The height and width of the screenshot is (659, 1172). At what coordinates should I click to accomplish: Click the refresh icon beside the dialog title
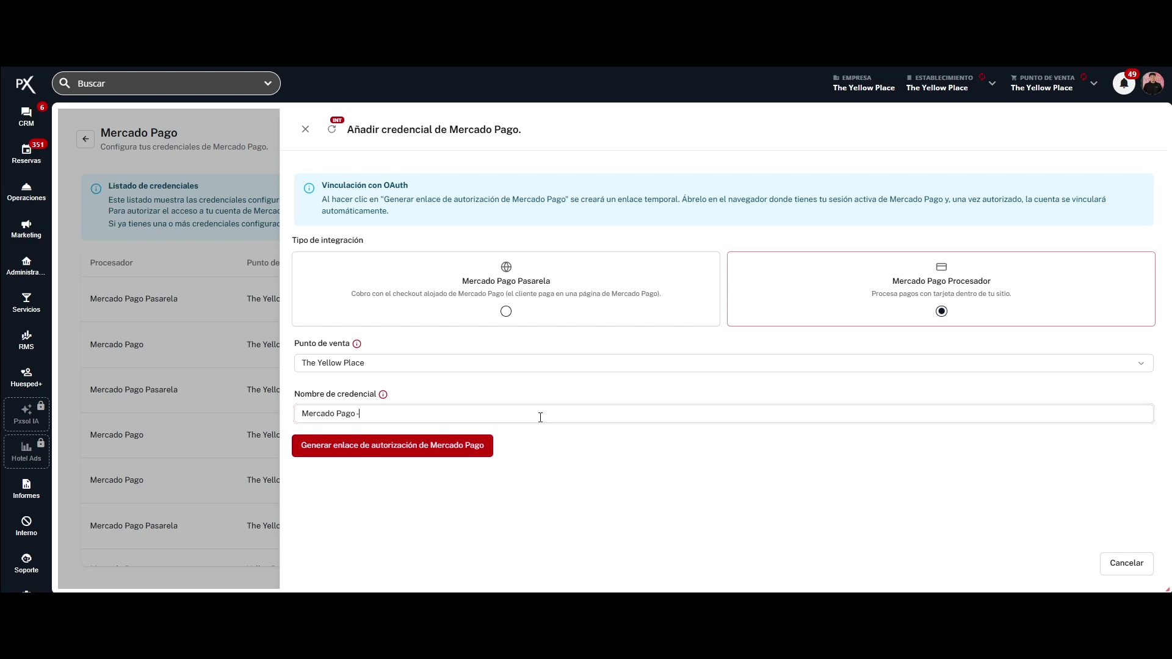click(331, 129)
